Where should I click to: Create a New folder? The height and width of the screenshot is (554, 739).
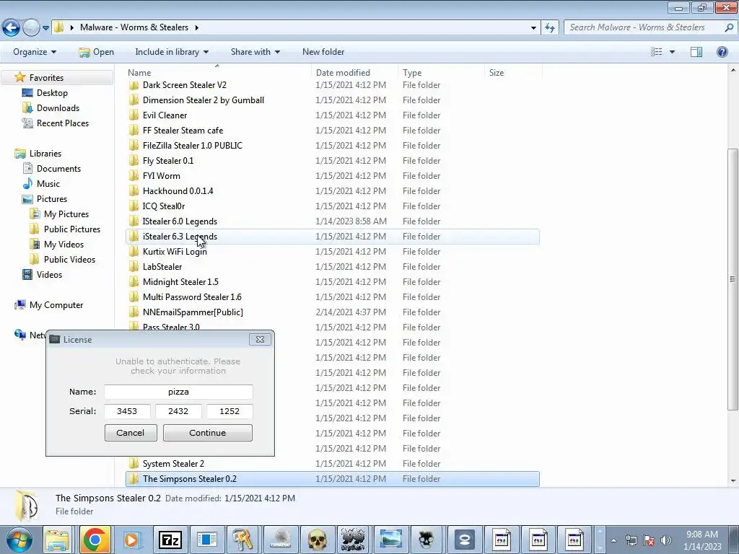click(x=323, y=52)
